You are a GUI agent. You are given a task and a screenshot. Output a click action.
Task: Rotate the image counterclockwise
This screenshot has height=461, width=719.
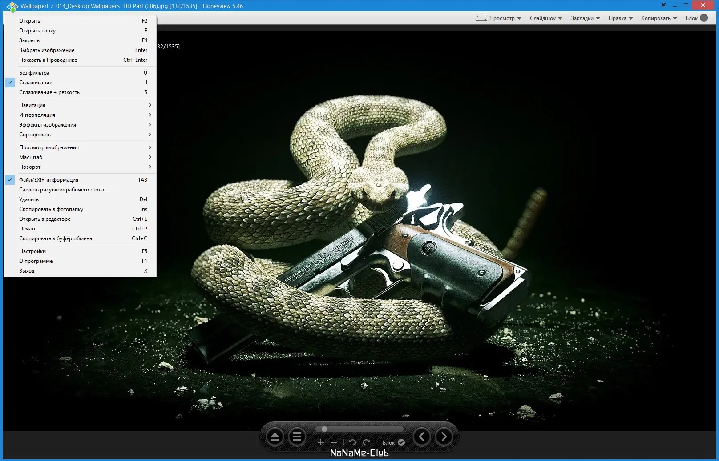point(352,442)
